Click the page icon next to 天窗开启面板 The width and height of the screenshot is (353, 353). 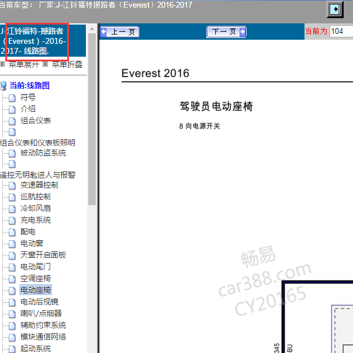pyautogui.click(x=12, y=255)
